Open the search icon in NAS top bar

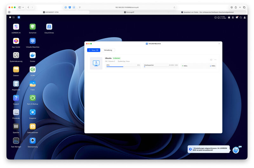coord(241,17)
